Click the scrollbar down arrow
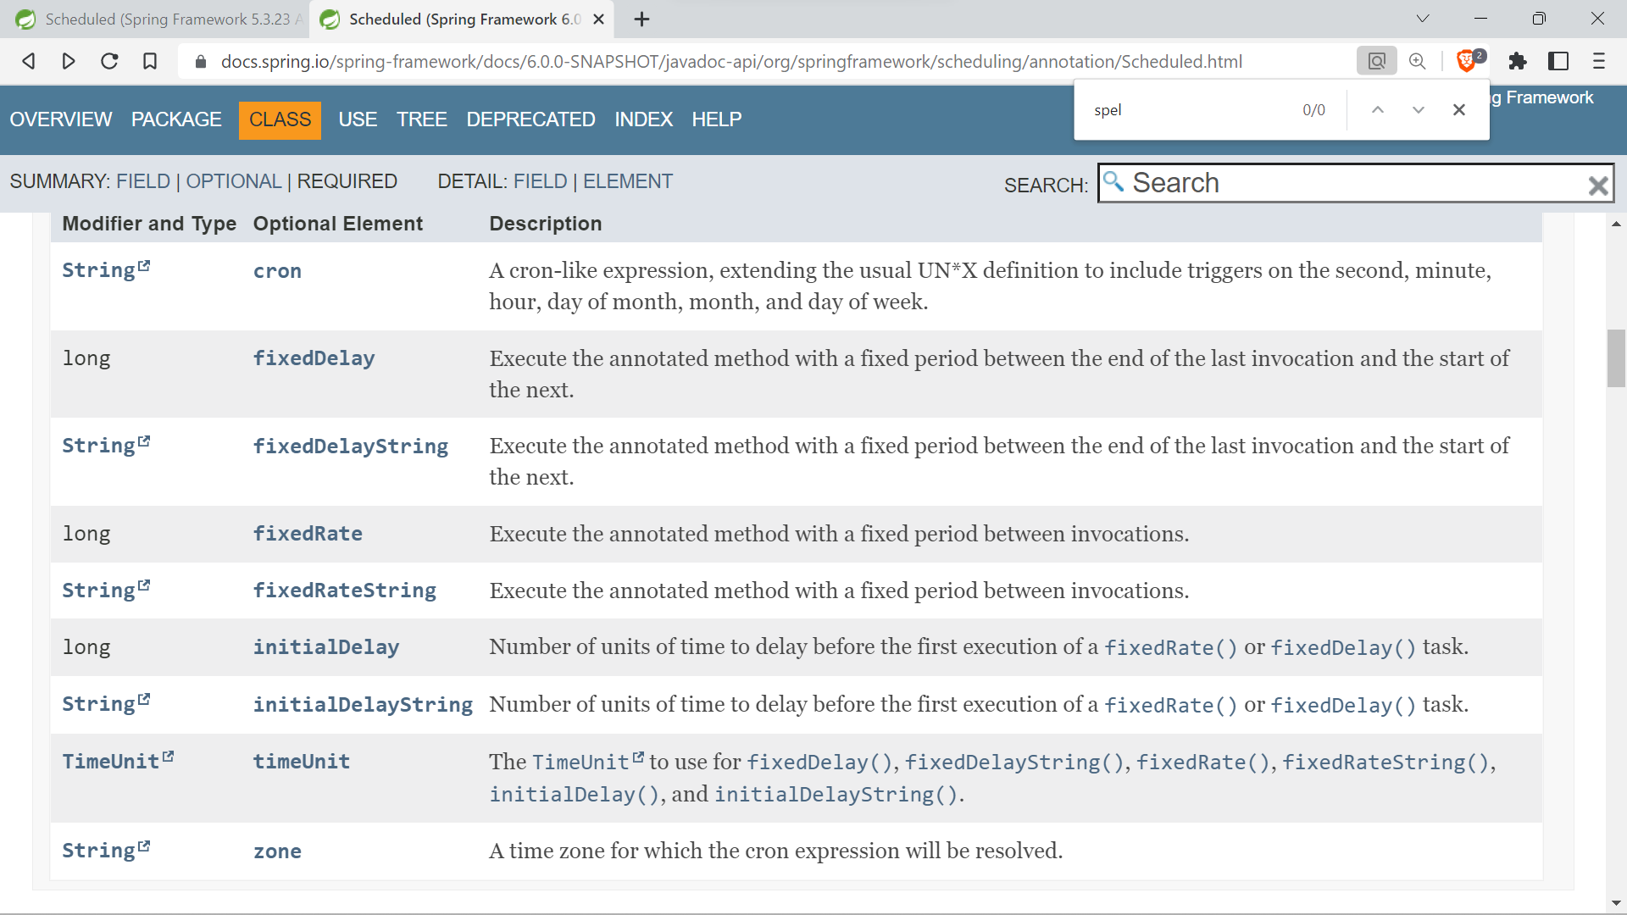1627x915 pixels. point(1616,903)
